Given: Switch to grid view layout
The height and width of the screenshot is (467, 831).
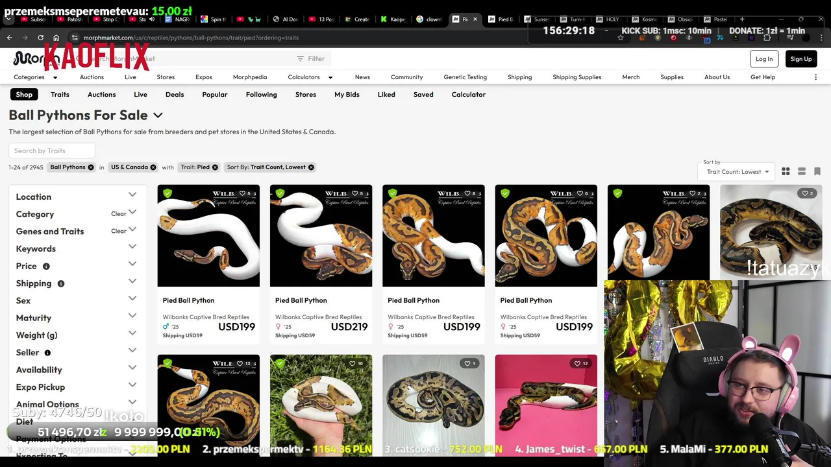Looking at the screenshot, I should click(786, 171).
